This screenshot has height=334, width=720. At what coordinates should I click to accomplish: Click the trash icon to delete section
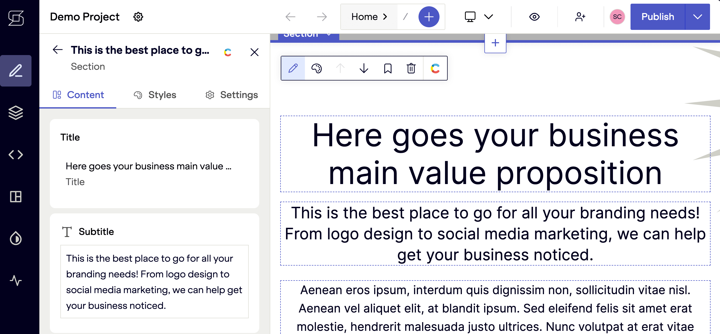point(411,68)
